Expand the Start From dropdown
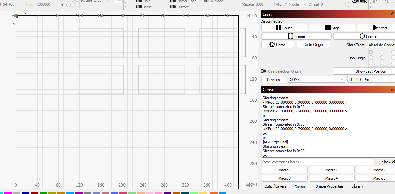This screenshot has height=194, width=395. pos(381,45)
